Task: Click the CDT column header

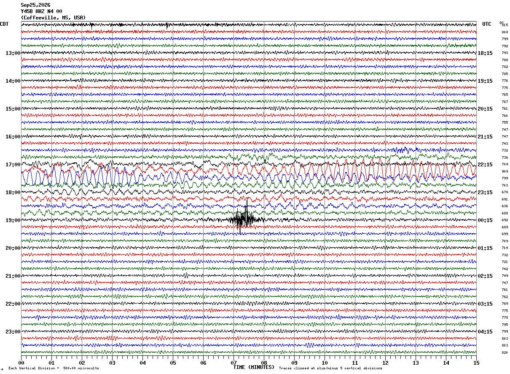Action: 4,24
